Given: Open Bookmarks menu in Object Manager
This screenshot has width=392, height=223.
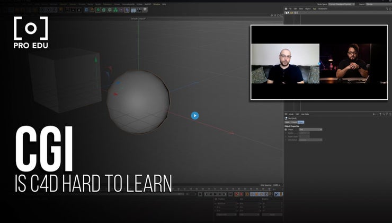Looking at the screenshot, I should (x=323, y=9).
